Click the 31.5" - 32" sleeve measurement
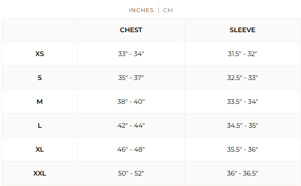 coord(243,54)
